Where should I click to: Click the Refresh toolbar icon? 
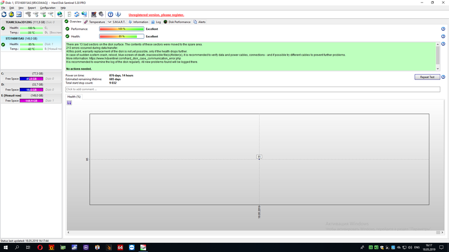(4, 14)
